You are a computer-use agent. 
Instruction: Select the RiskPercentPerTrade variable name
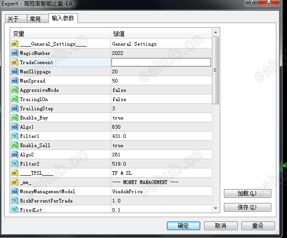click(47, 201)
